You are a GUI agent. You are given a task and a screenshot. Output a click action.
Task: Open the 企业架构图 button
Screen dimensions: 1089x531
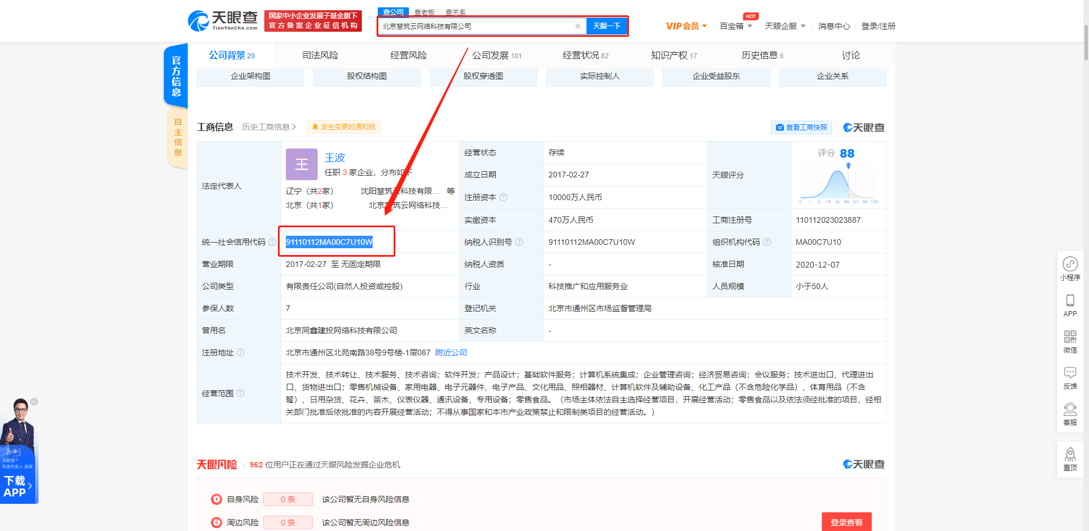coord(250,77)
